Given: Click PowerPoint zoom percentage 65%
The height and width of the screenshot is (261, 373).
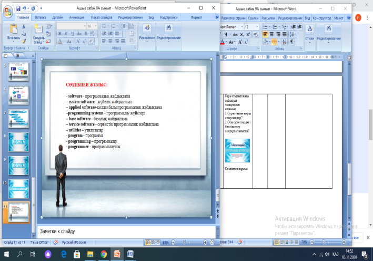Looking at the screenshot, I should (166, 242).
